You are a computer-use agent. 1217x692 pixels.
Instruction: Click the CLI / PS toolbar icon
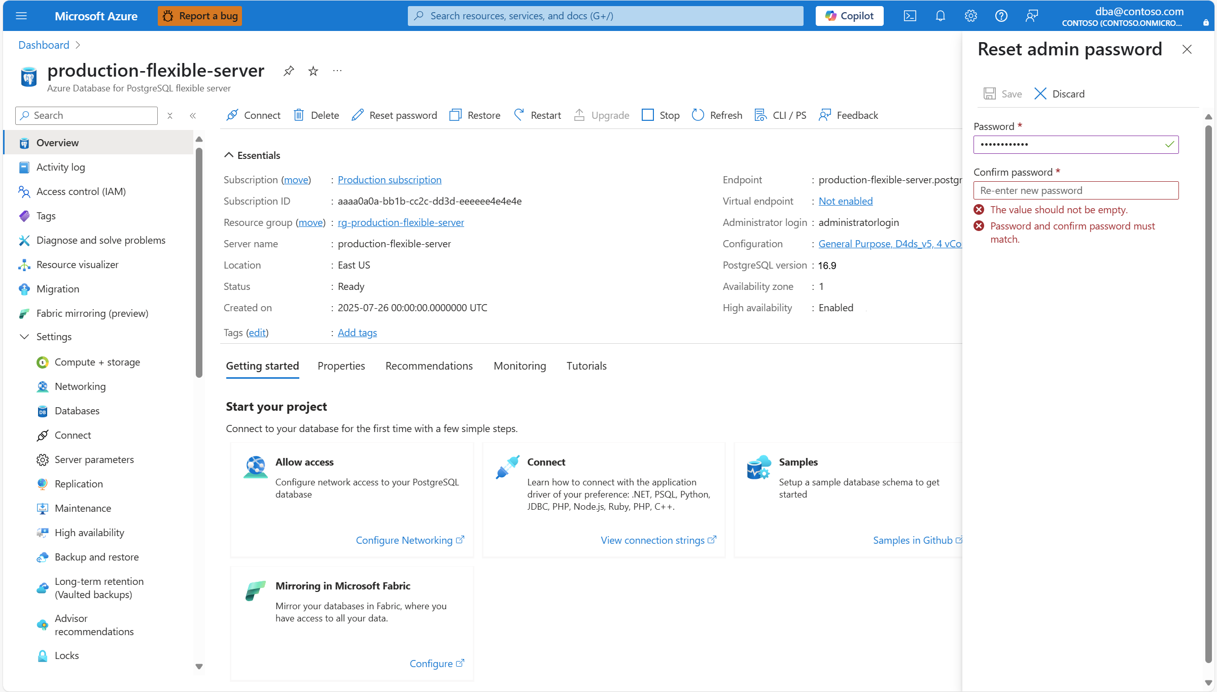click(x=760, y=115)
